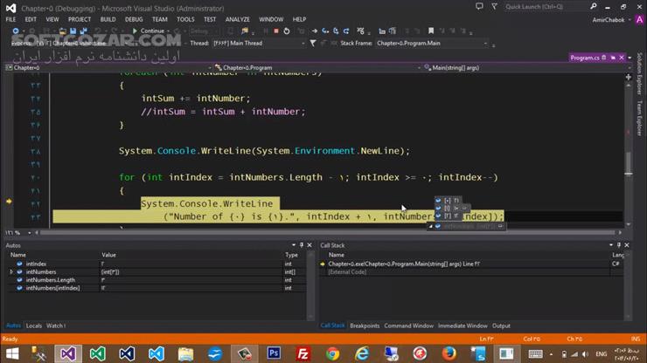Open Google Chrome from the taskbar

click(332, 353)
